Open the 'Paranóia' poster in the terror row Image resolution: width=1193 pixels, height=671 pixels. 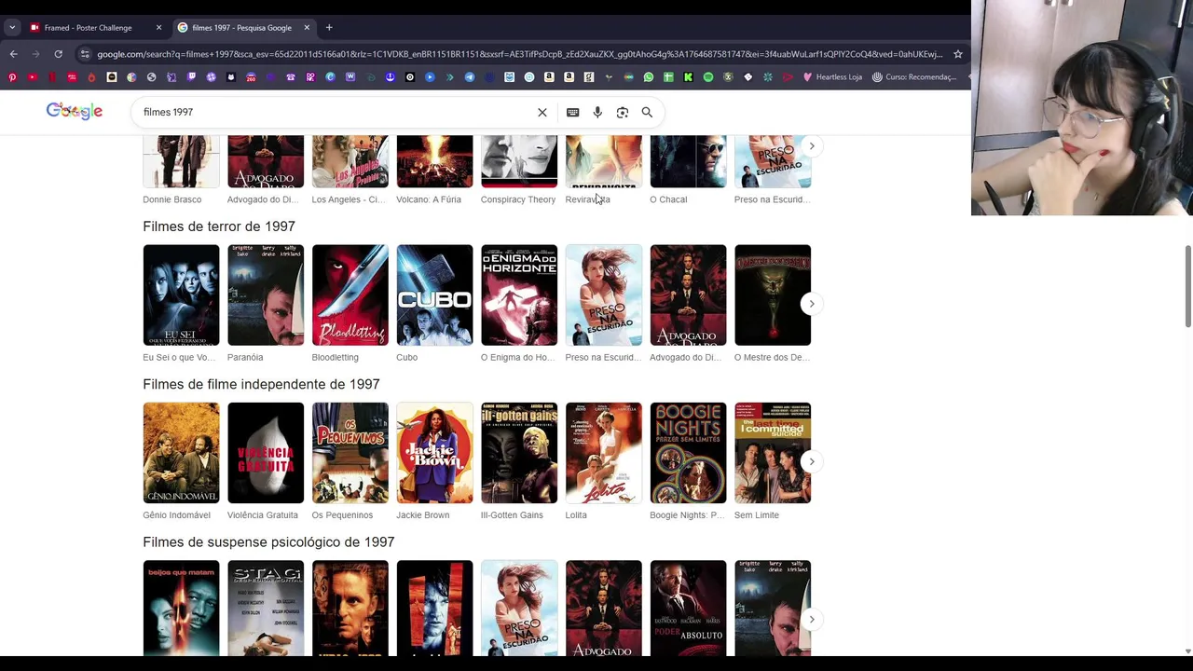266,295
